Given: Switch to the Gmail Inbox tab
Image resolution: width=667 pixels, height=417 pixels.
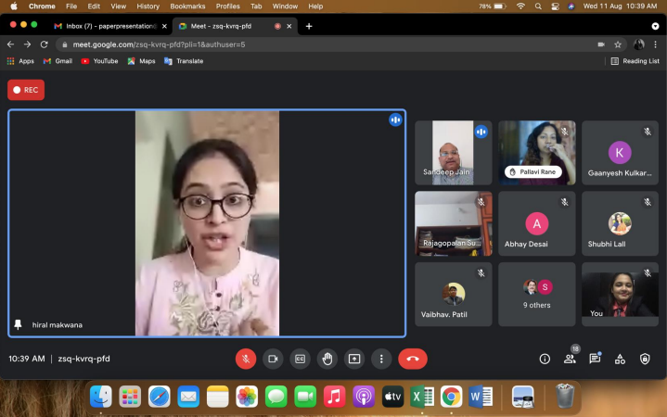Looking at the screenshot, I should [x=109, y=26].
